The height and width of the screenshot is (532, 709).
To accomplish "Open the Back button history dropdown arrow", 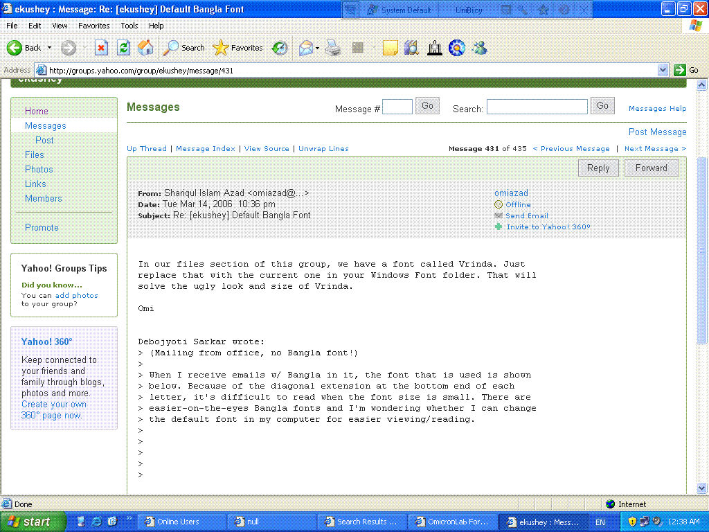I will (x=49, y=48).
